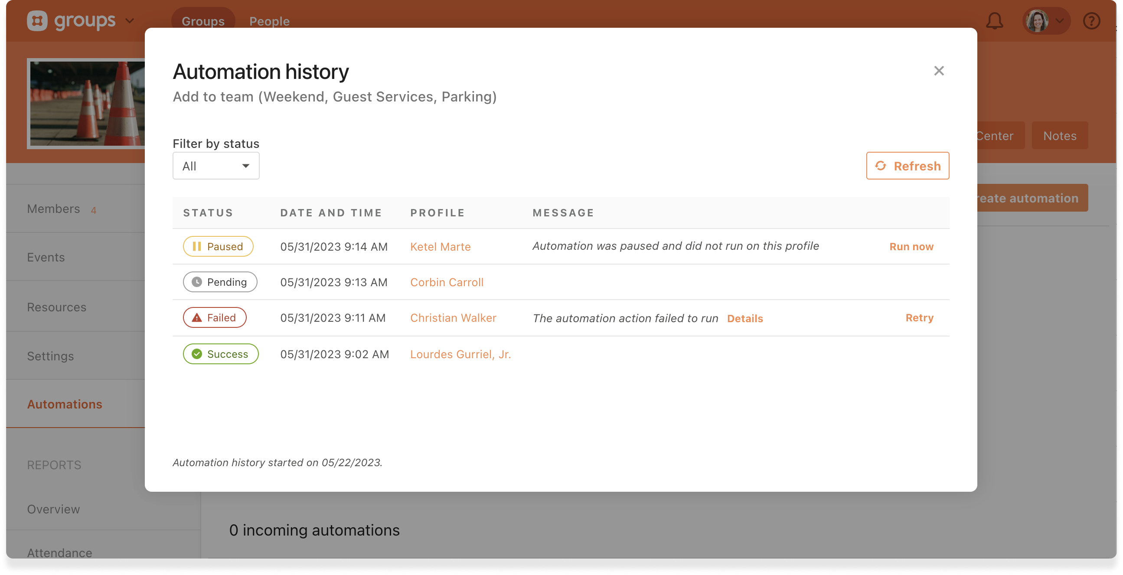
Task: Click the Pending status badge
Action: coord(220,282)
